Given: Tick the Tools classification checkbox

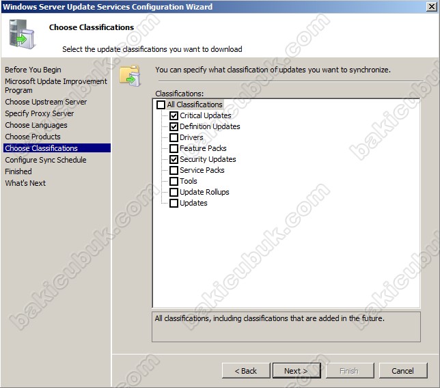Looking at the screenshot, I should click(174, 181).
